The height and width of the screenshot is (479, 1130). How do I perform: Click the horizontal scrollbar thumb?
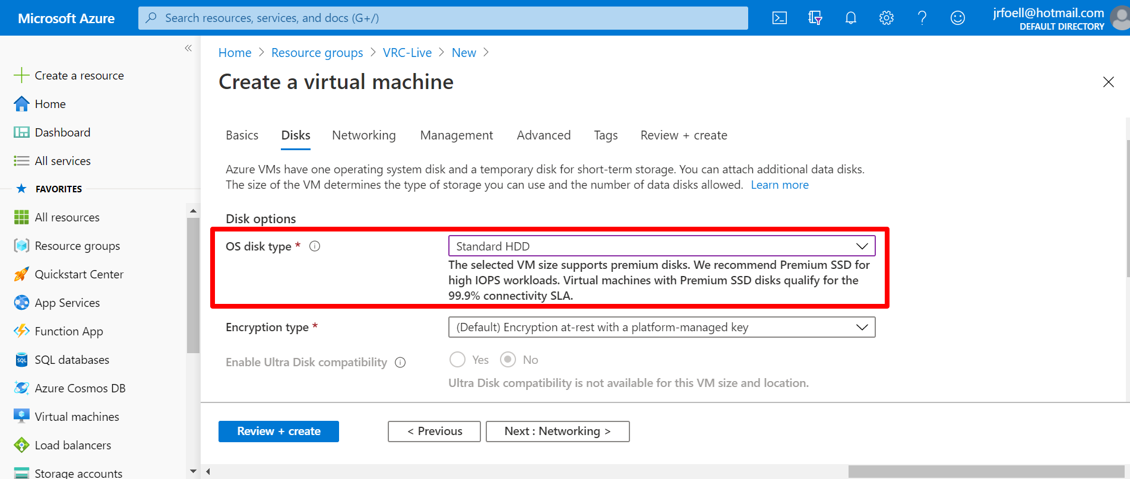pyautogui.click(x=986, y=471)
